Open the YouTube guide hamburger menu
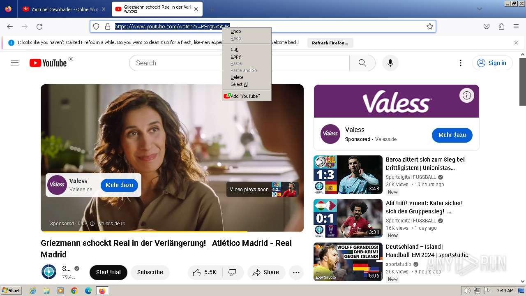Screen dimensions: 526x296 (15, 63)
